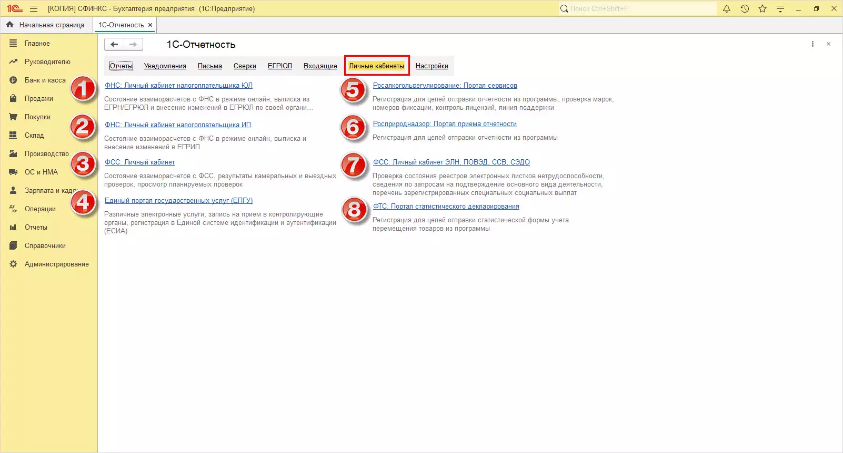
Task: Open the Операции section
Action: pyautogui.click(x=40, y=209)
